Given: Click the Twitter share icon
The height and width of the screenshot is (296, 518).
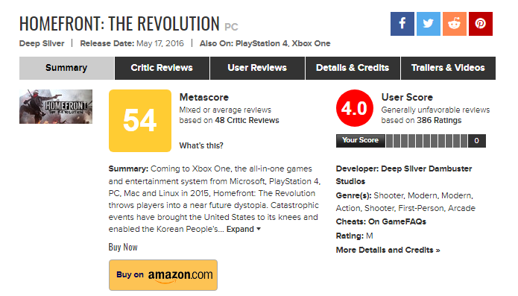Looking at the screenshot, I should [x=428, y=24].
